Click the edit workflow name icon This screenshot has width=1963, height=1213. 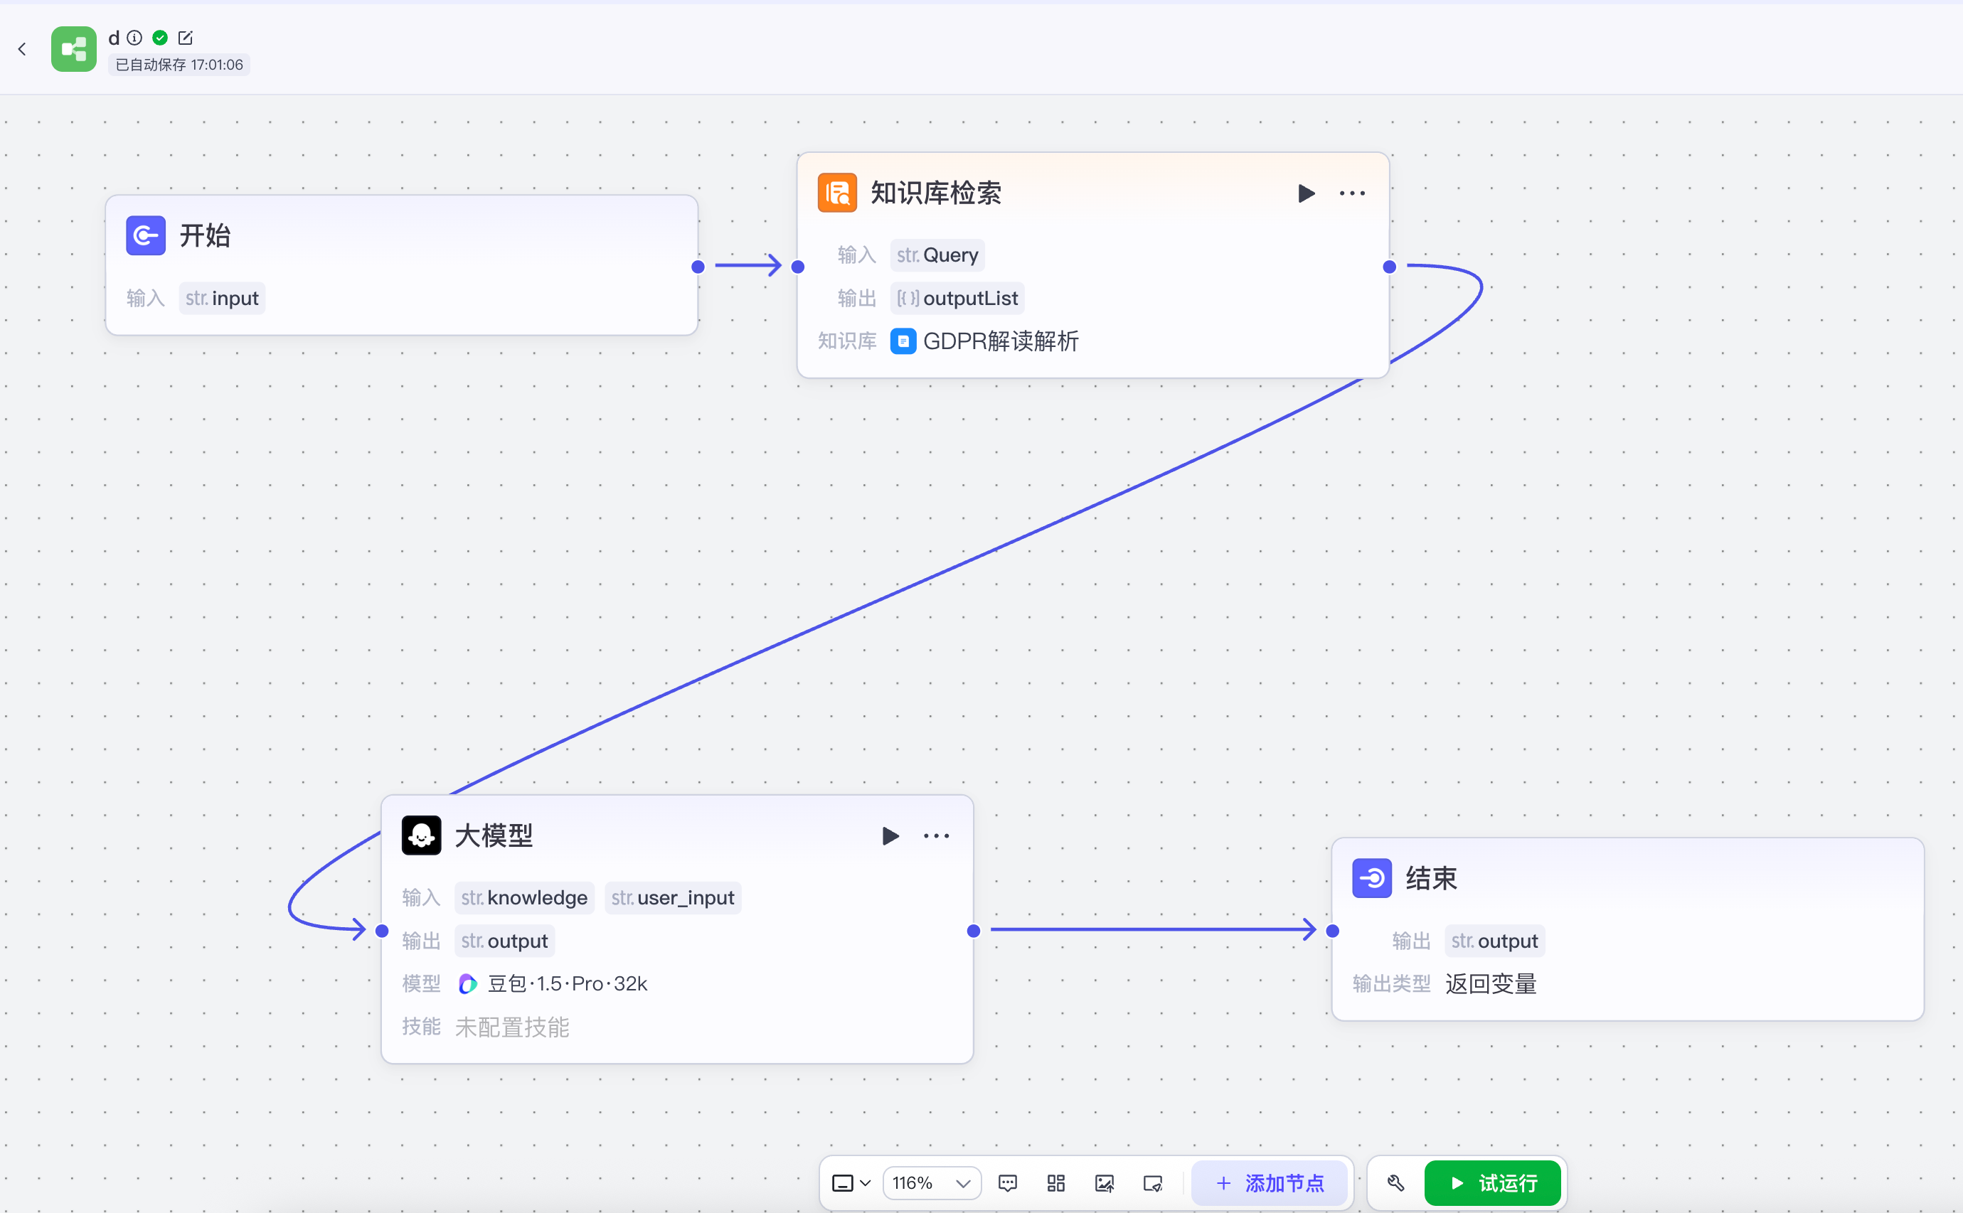pos(186,38)
